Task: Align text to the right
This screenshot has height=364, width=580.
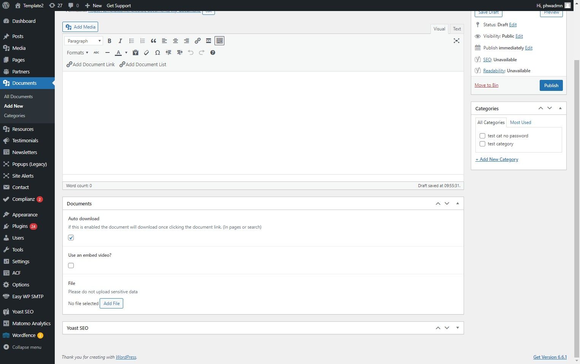Action: [186, 41]
